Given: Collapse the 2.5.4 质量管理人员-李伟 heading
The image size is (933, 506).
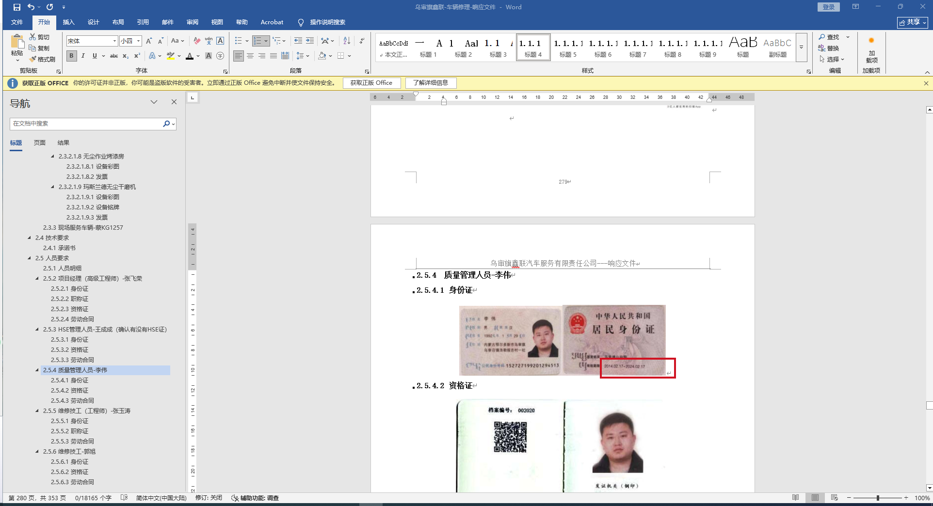Looking at the screenshot, I should pos(37,370).
